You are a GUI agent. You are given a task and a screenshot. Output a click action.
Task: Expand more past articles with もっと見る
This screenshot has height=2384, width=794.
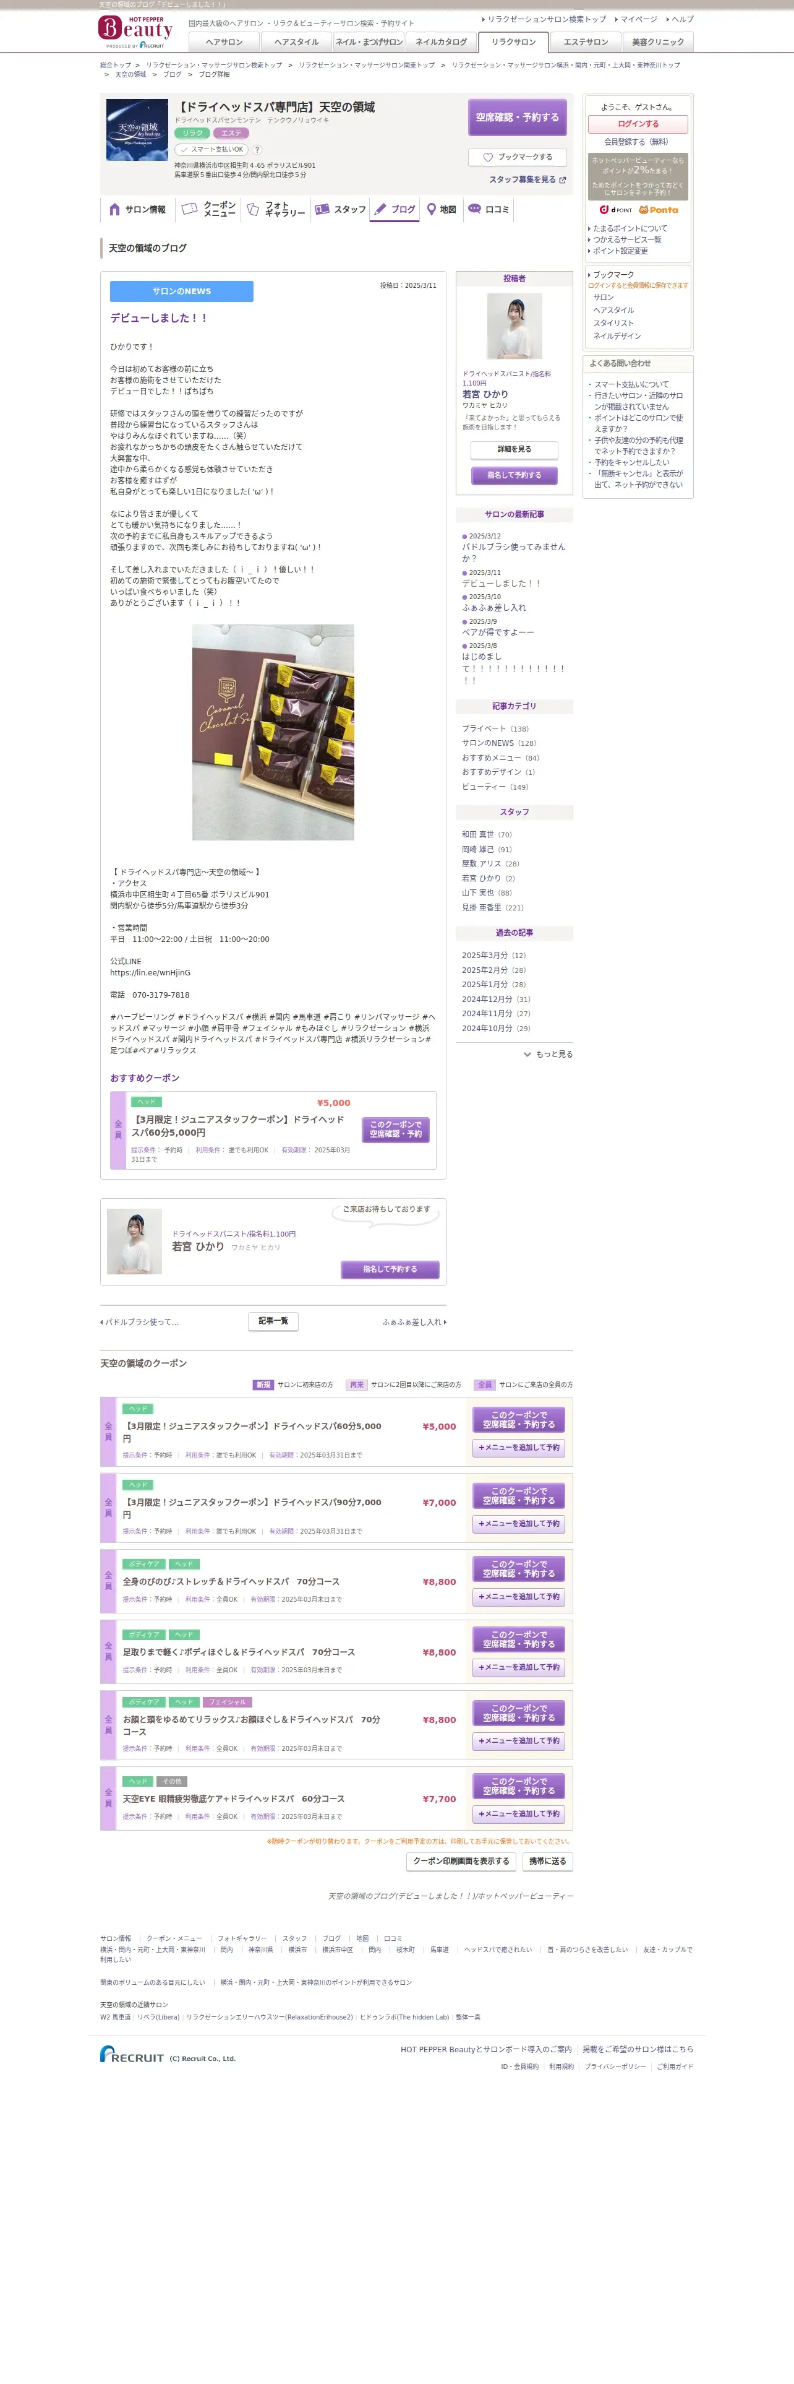click(548, 1054)
